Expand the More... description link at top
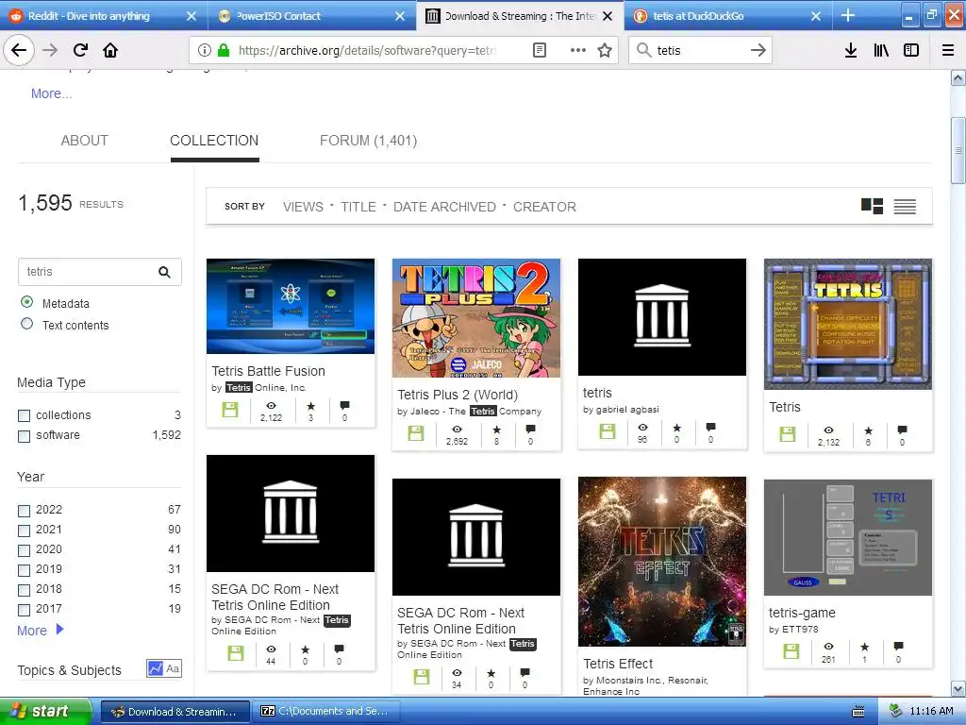Screen dimensions: 966x725 tap(52, 93)
